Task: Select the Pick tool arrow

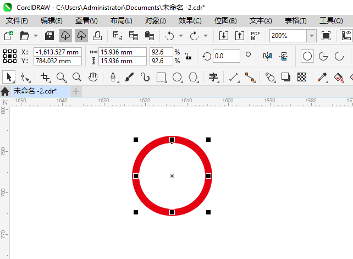Action: [x=9, y=77]
